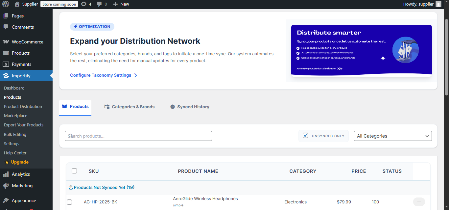Click the Analytics bar chart icon
449x210 pixels.
6,174
